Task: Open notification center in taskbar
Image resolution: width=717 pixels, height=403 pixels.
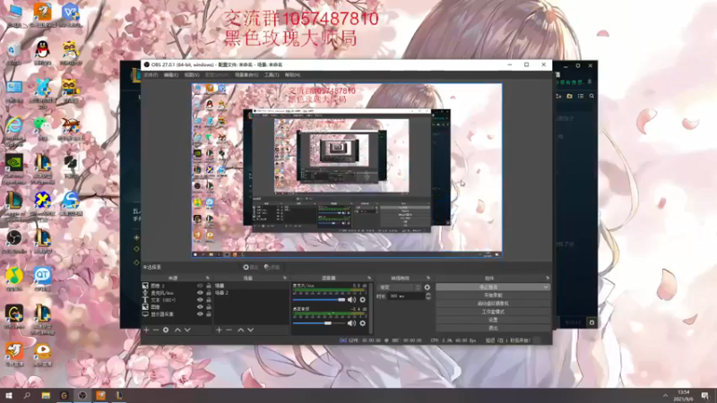Action: [x=705, y=395]
